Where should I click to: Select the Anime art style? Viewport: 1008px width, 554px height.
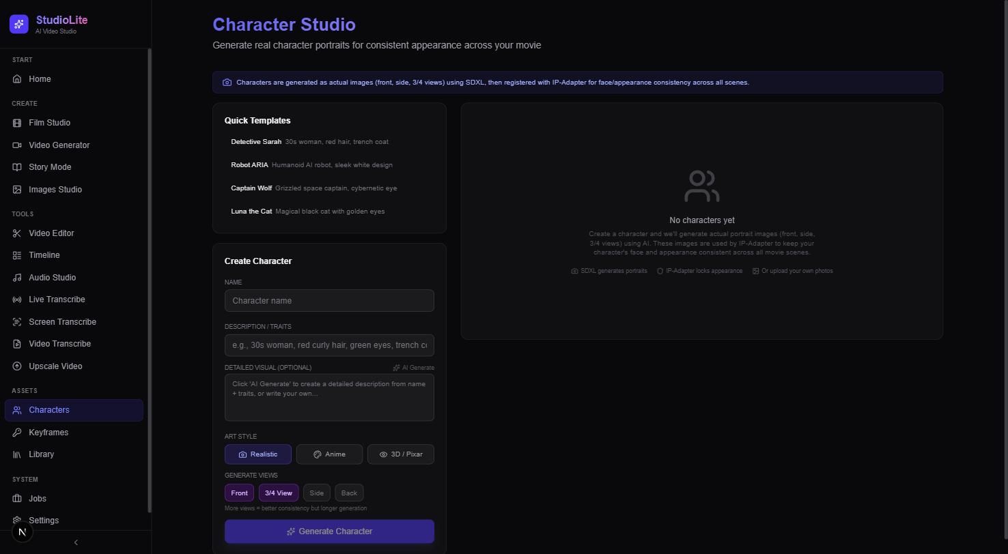329,454
